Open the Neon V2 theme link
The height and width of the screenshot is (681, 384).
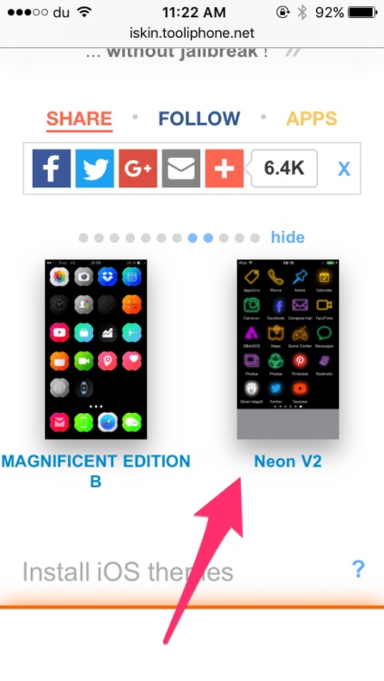(x=288, y=461)
